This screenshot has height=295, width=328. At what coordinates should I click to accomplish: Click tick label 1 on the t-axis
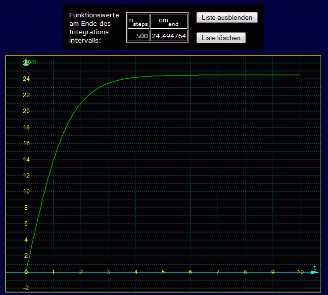[53, 272]
